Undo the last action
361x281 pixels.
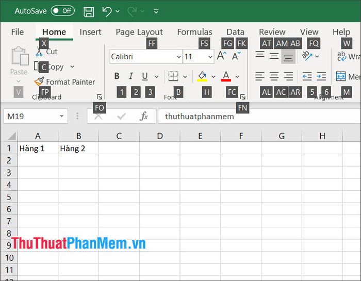pyautogui.click(x=107, y=11)
